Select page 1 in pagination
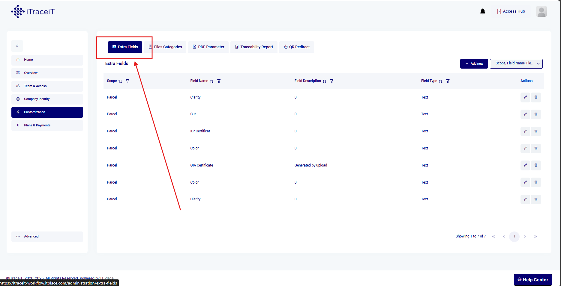The height and width of the screenshot is (286, 561). [514, 237]
